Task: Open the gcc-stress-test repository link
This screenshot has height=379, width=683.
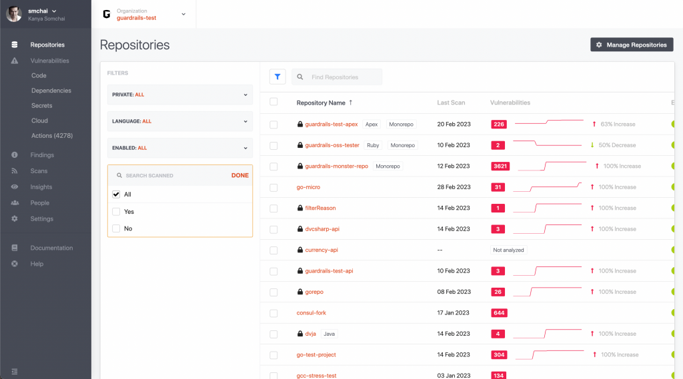Action: click(x=316, y=376)
